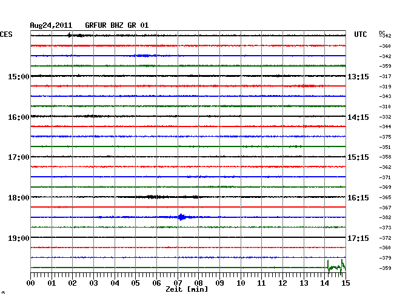Click the 19:00 local time label
Screen dimensions: 394x299
point(19,238)
